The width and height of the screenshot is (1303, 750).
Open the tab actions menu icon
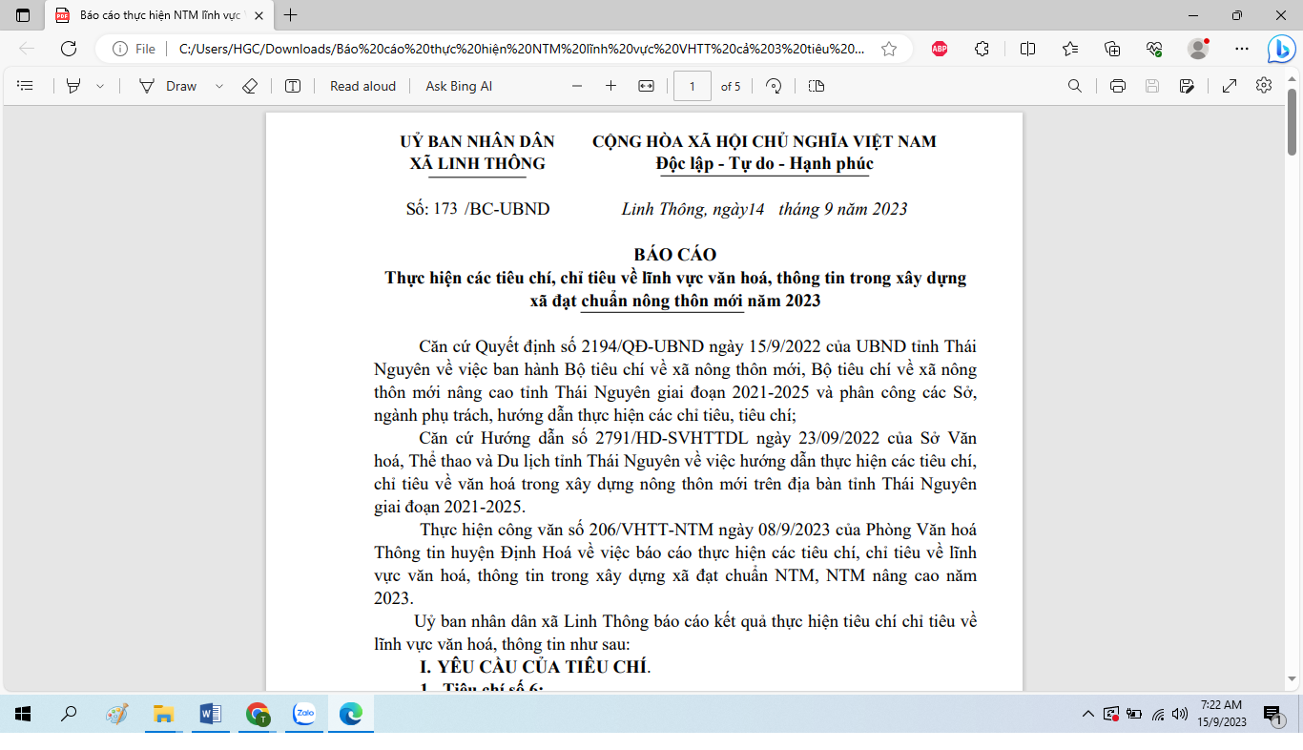point(23,15)
